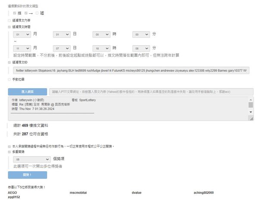
Task: Click the excluded ID list text field
Action: 131,70
